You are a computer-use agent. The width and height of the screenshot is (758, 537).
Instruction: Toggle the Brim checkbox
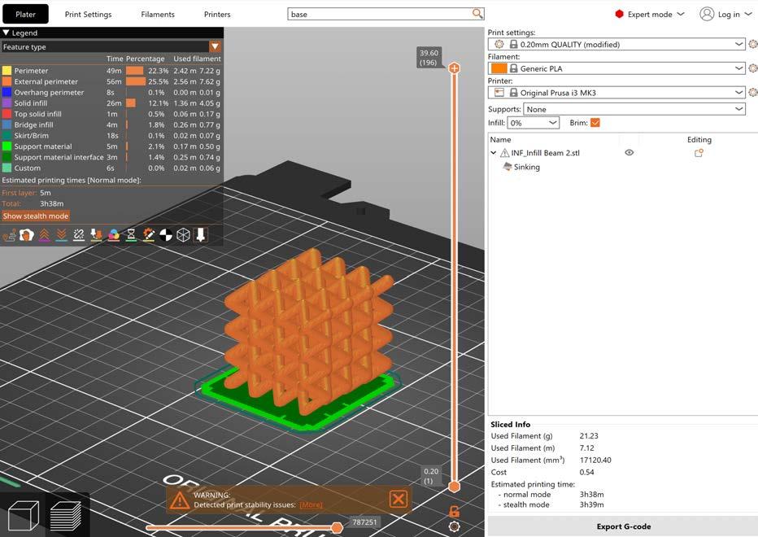coord(595,123)
